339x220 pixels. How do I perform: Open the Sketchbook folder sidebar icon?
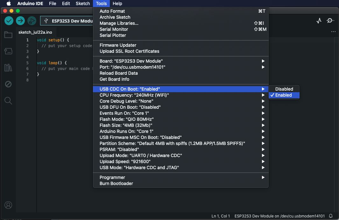[8, 35]
